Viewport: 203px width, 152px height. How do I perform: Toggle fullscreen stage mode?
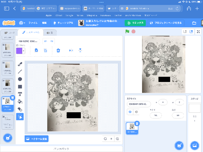point(198,32)
